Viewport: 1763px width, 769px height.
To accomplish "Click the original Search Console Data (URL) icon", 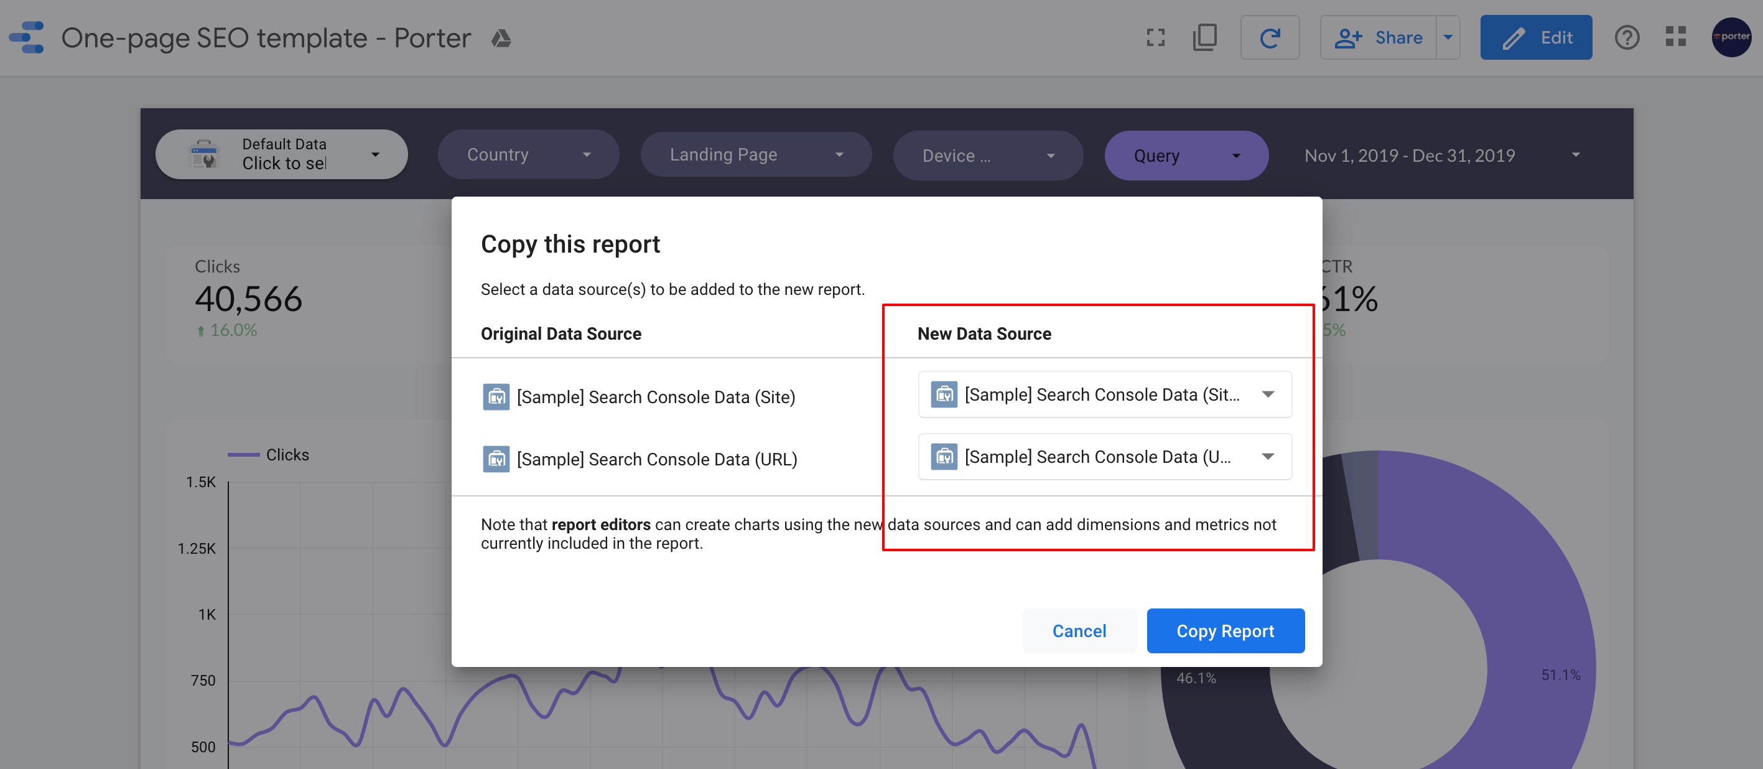I will pos(496,460).
